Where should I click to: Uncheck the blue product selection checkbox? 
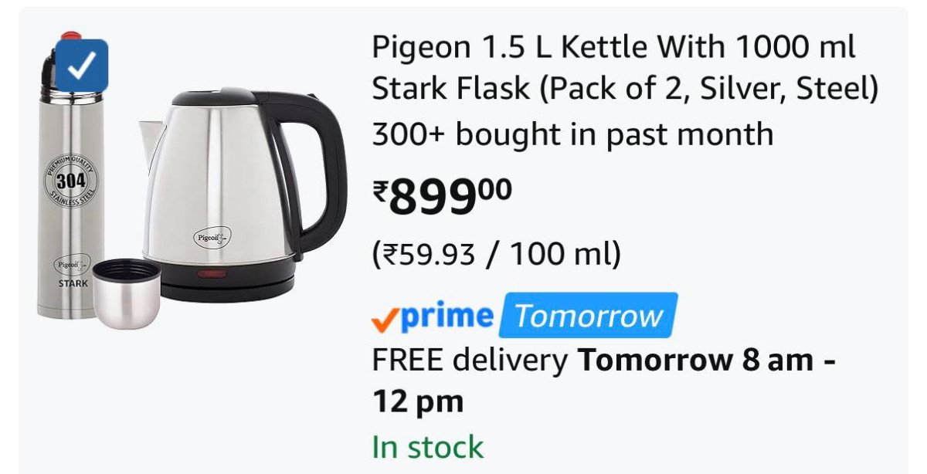tap(80, 66)
